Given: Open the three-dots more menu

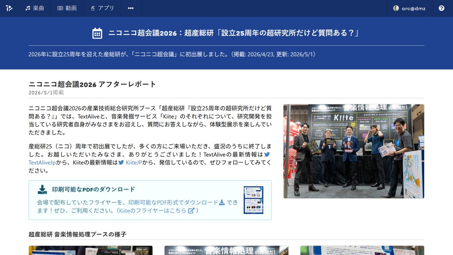Looking at the screenshot, I should tap(131, 8).
